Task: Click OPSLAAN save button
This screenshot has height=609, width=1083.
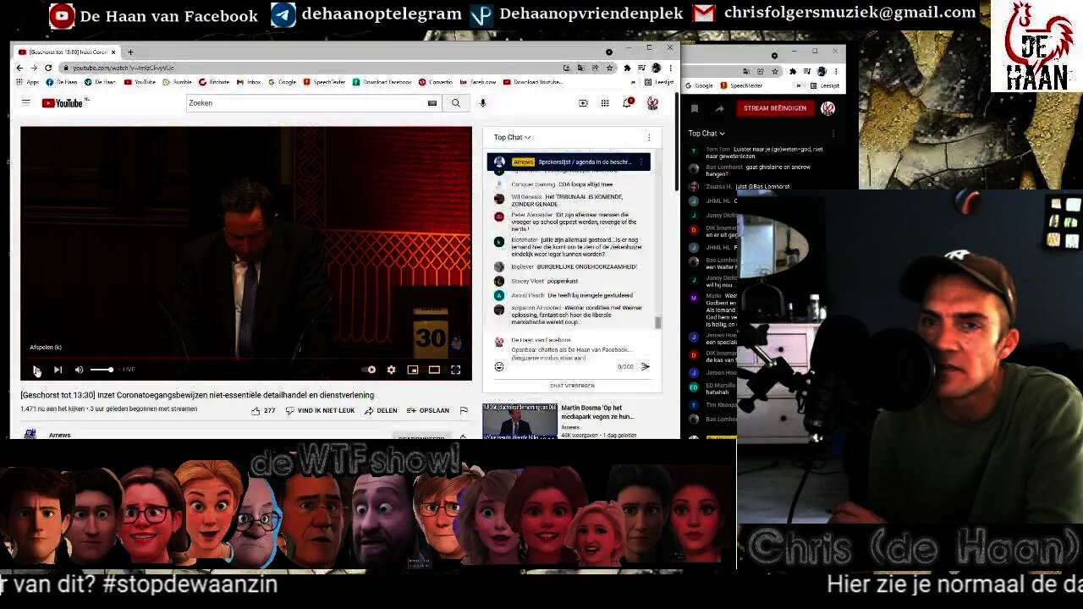Action: 428,410
